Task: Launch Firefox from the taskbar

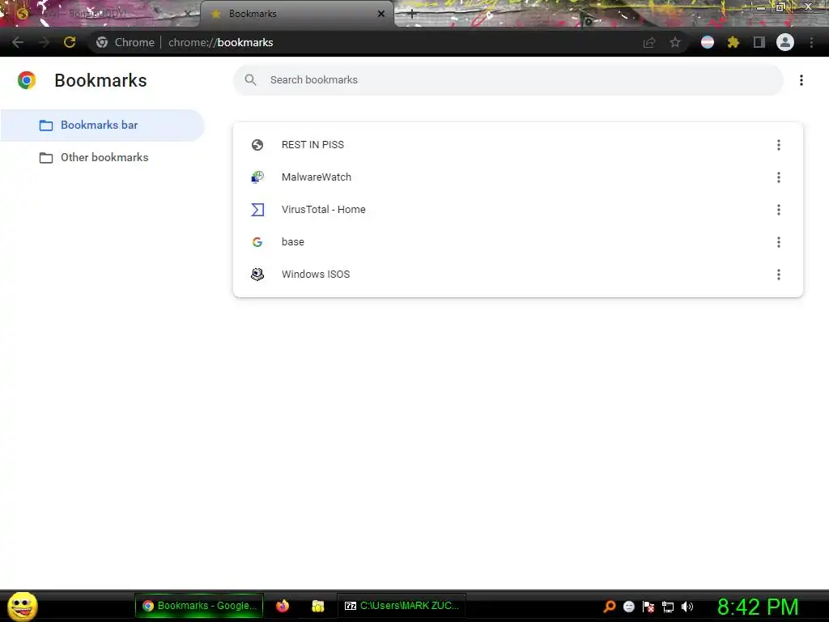Action: coord(283,606)
